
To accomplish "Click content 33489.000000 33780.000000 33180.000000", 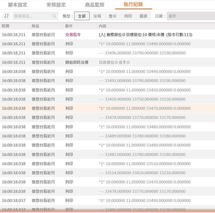I will coord(142,136).
